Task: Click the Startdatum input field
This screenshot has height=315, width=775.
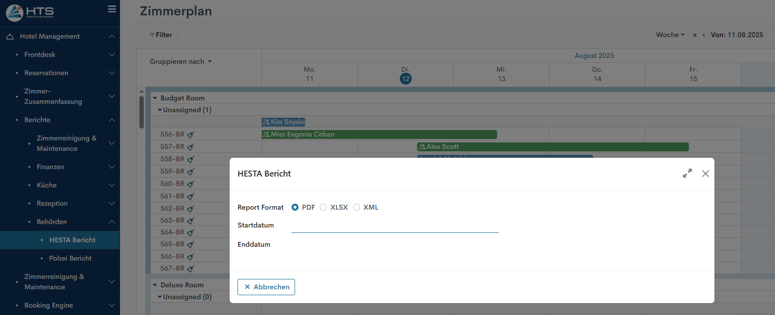Action: [x=395, y=225]
